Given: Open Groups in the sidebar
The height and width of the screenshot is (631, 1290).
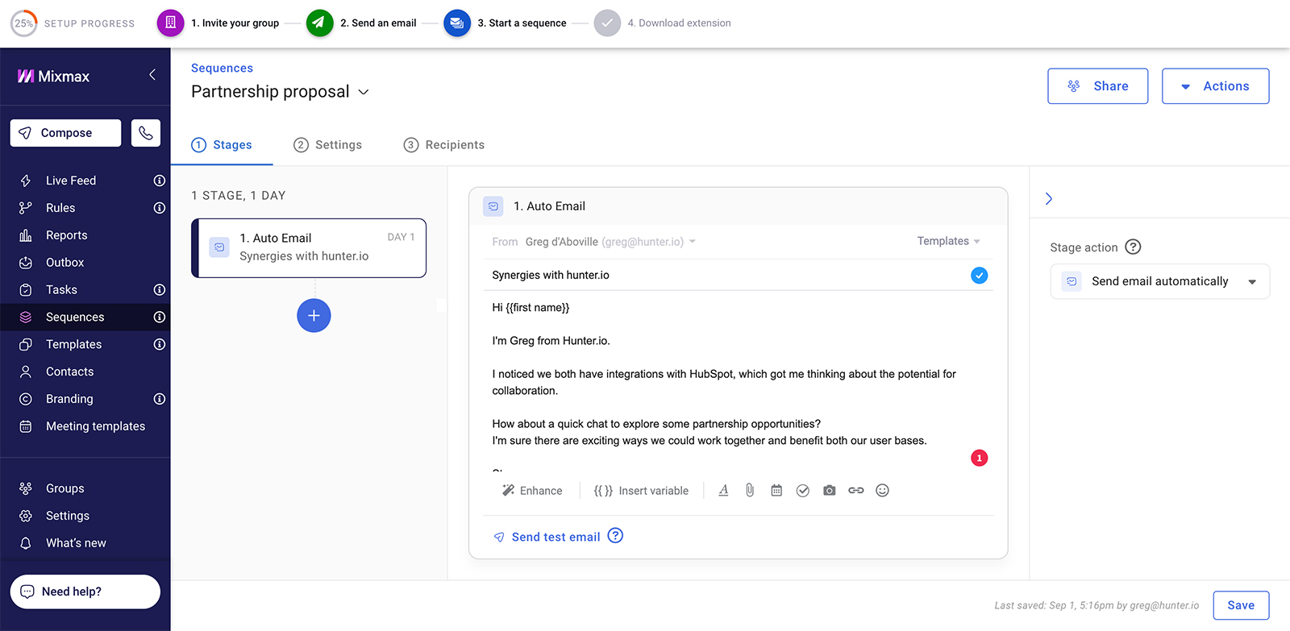Looking at the screenshot, I should point(65,488).
